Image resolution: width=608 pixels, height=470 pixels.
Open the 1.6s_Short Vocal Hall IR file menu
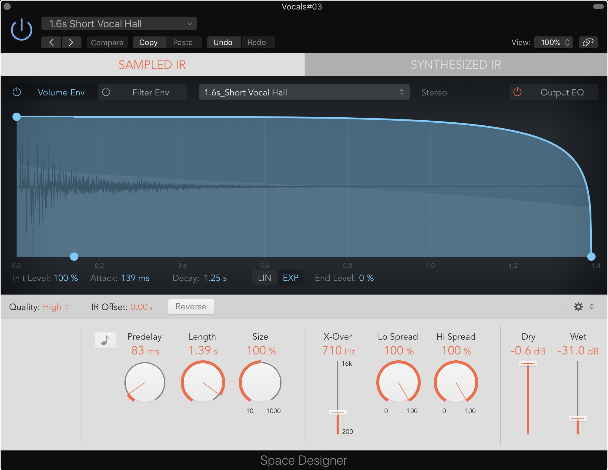(x=304, y=92)
